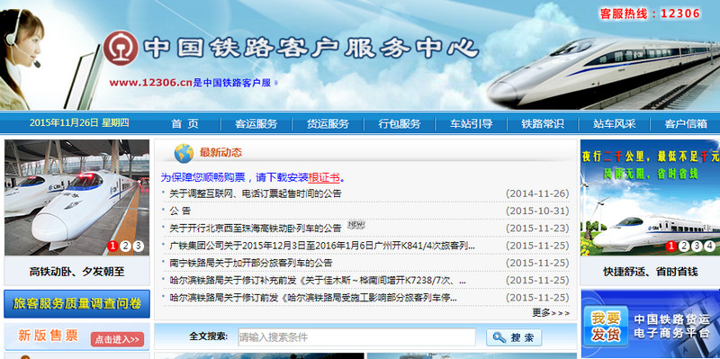720x359 pixels.
Task: Open the 客户信箱 navigation menu
Action: coord(686,124)
